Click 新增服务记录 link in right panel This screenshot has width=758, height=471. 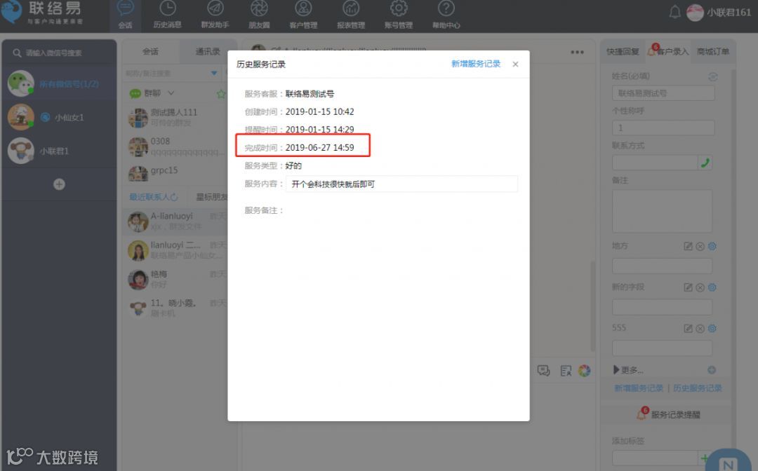coord(639,388)
